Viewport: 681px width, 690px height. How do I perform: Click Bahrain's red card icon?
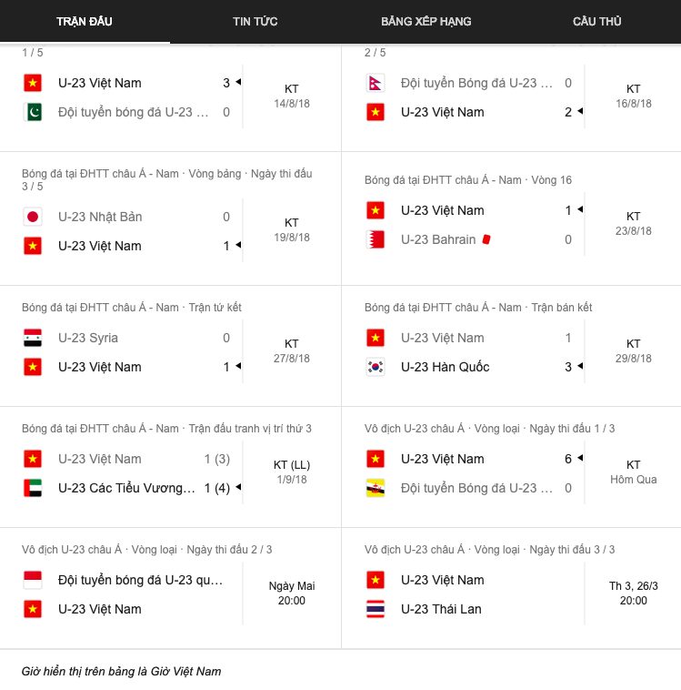click(x=487, y=239)
